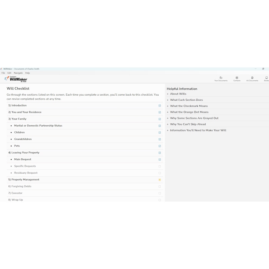Expand What the Checkmark Means topic
The width and height of the screenshot is (269, 269).
click(x=189, y=106)
